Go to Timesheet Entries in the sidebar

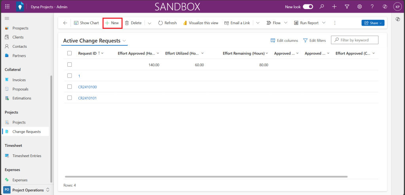[x=27, y=156]
